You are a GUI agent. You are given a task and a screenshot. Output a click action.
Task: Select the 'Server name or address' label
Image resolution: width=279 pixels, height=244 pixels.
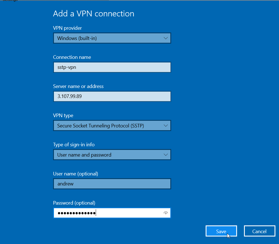[78, 86]
